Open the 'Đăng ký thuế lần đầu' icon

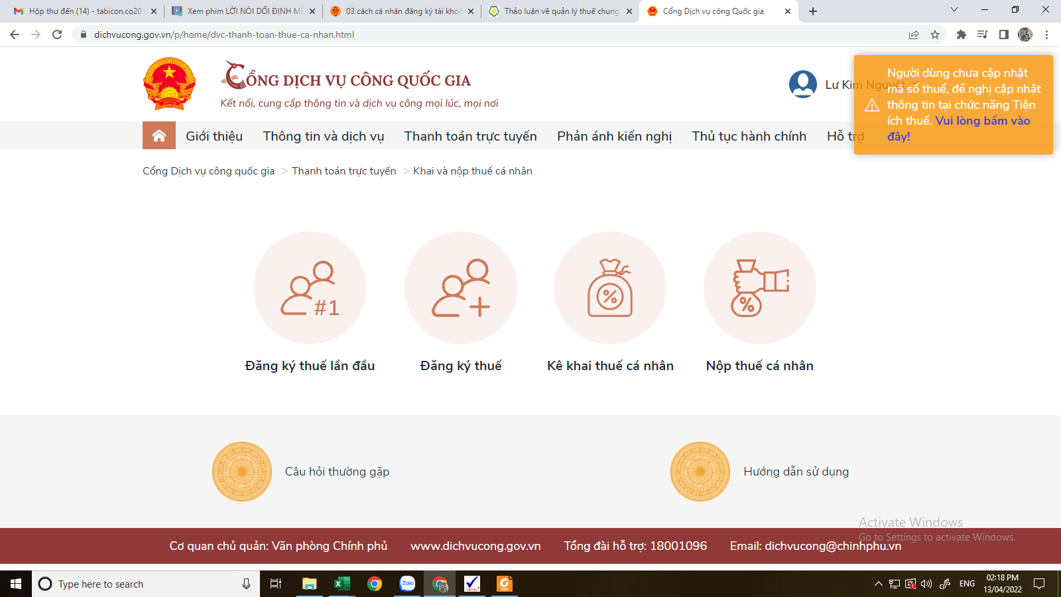(310, 288)
